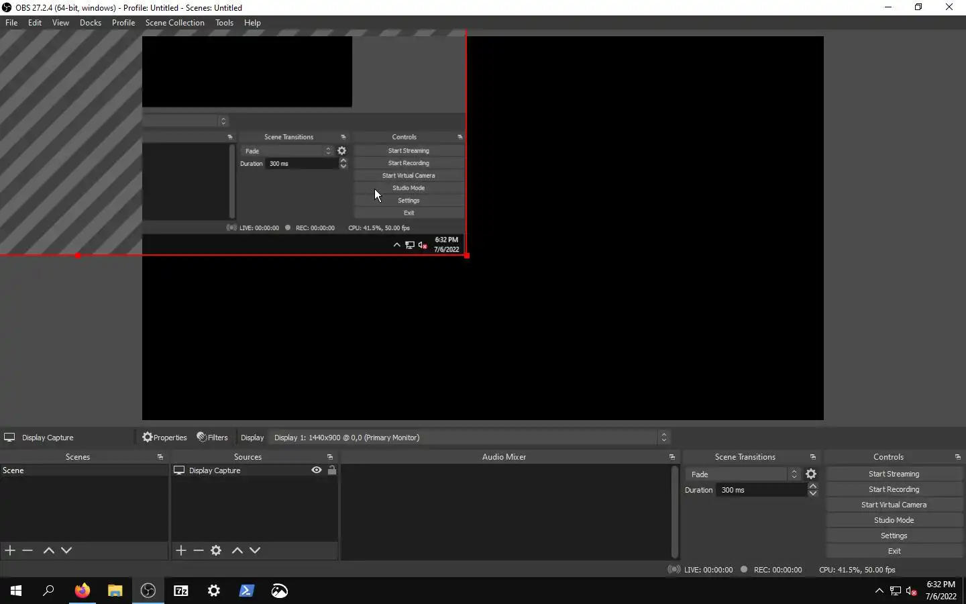
Task: Move source down arrow in Sources panel
Action: click(x=255, y=550)
